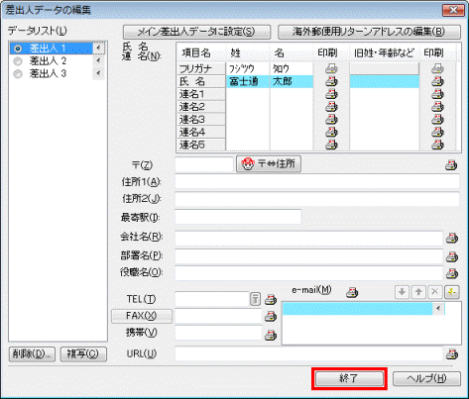Click メイン差出人データに設定 button

pyautogui.click(x=196, y=32)
